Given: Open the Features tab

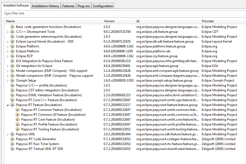Looking at the screenshot, I should point(68,6).
